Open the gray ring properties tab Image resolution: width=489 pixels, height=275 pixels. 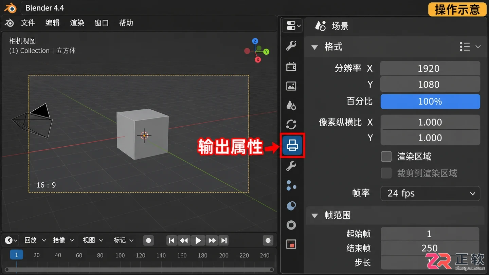291,225
